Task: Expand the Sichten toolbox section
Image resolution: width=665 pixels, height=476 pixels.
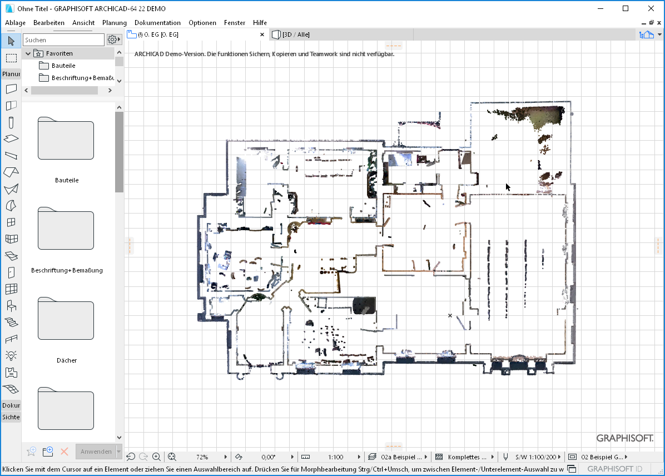Action: pos(11,417)
